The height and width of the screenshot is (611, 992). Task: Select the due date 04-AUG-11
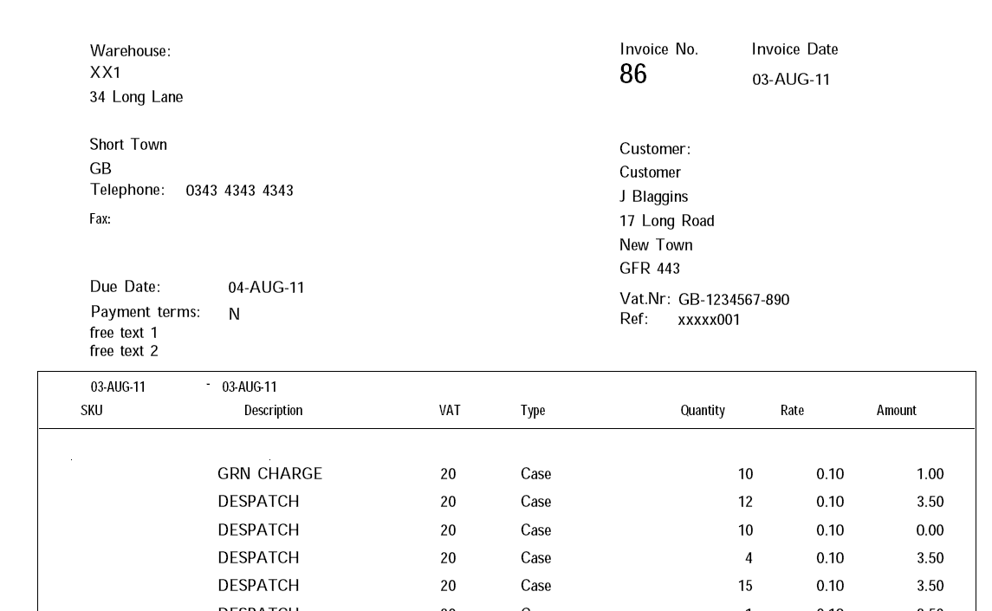click(266, 288)
